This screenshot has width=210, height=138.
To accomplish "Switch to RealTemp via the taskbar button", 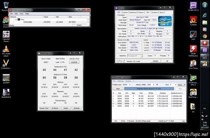I will [x=205, y=64].
